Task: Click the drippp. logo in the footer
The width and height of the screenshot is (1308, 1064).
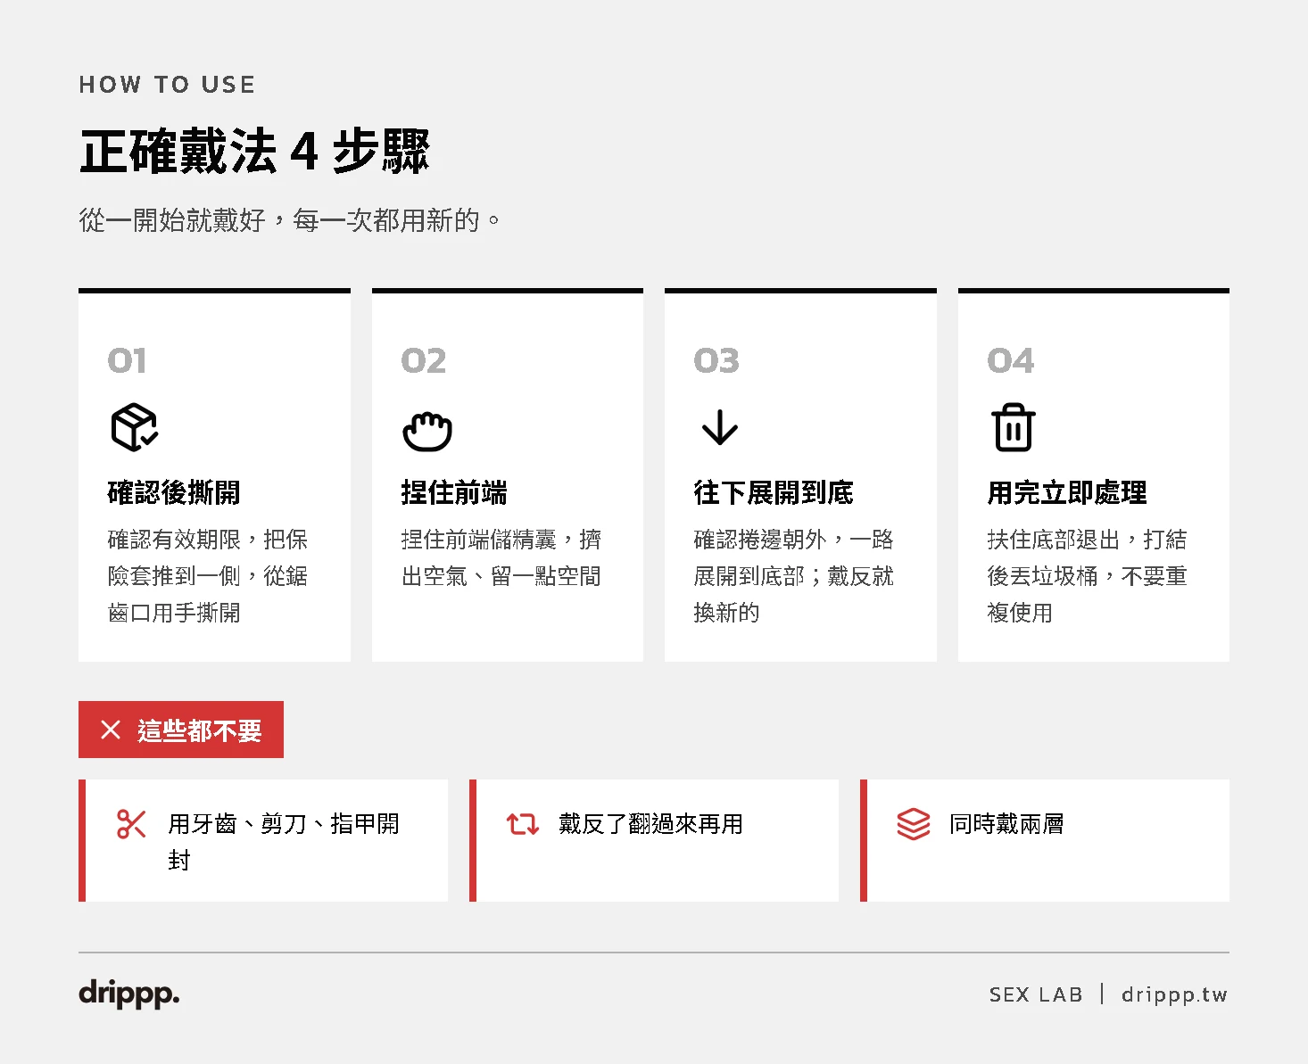Action: click(129, 993)
